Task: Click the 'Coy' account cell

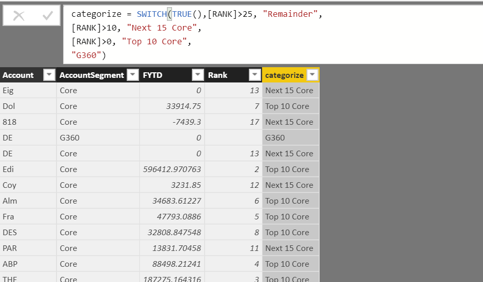Action: coord(28,185)
